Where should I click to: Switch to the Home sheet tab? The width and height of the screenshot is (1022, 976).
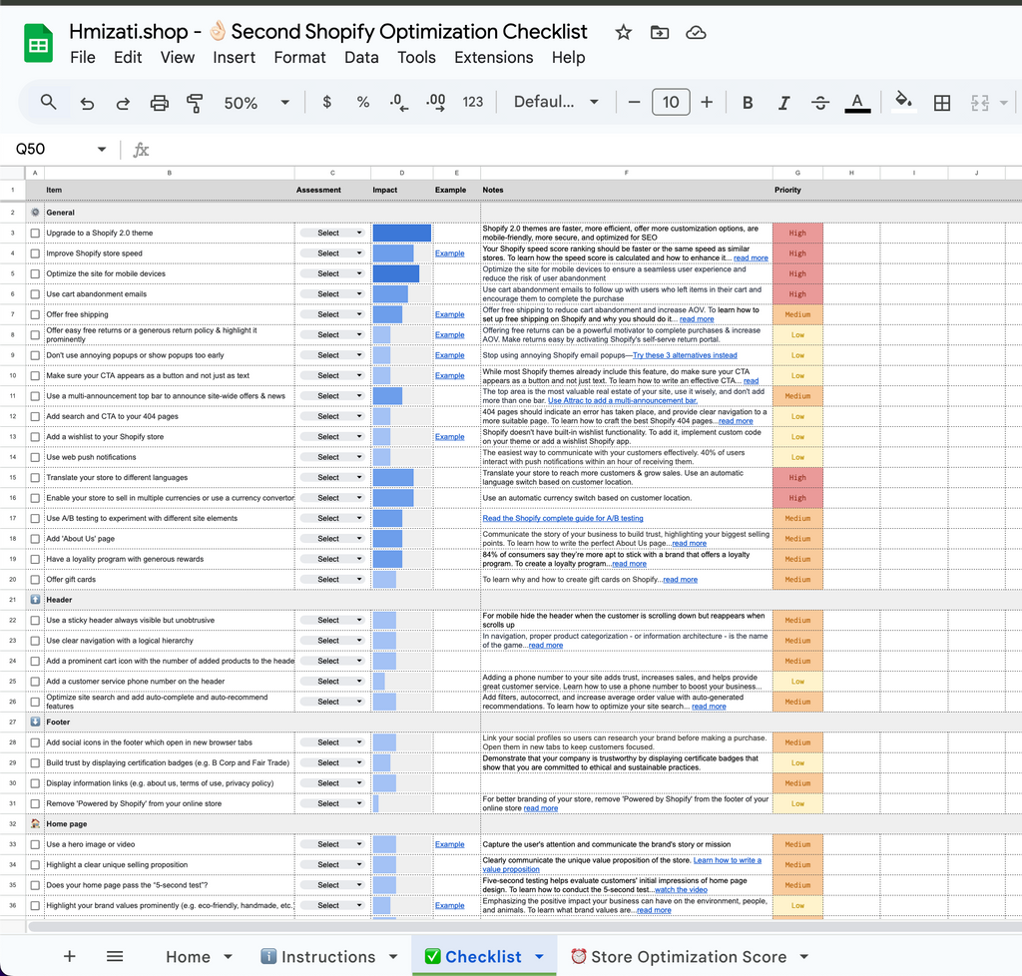pyautogui.click(x=188, y=956)
